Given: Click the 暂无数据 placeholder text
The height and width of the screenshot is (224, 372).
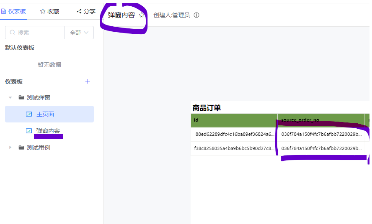Looking at the screenshot, I should [49, 65].
